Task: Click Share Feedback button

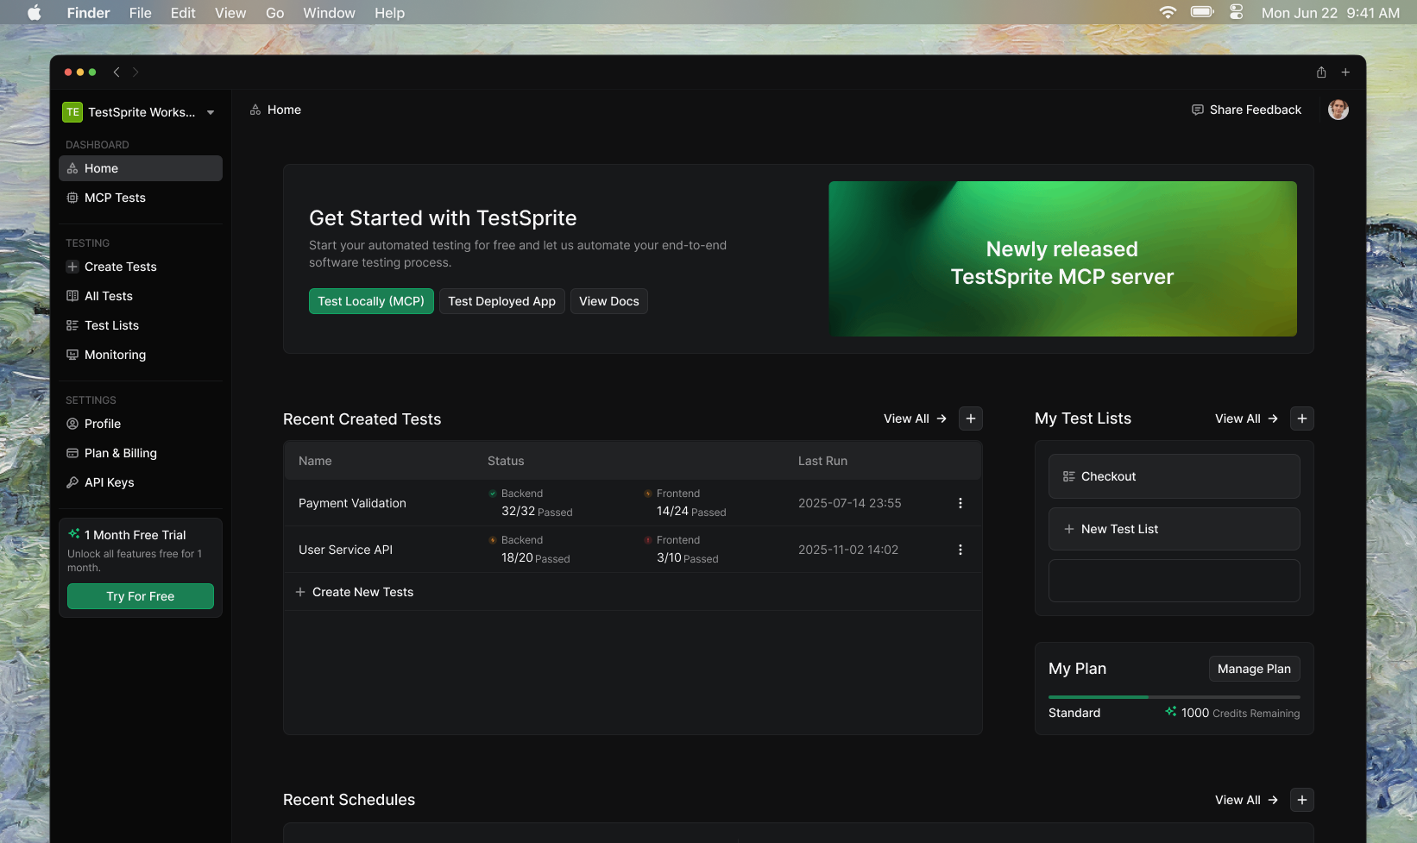Action: (1246, 110)
